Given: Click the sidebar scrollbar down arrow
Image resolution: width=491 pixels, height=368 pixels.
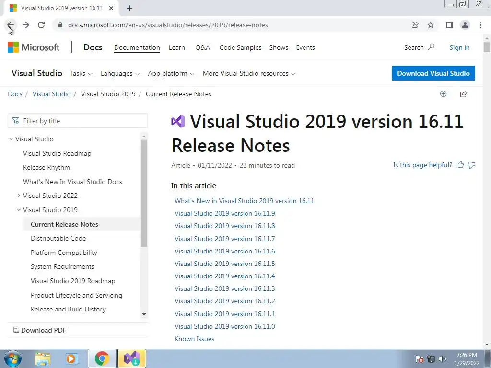Looking at the screenshot, I should [x=144, y=314].
